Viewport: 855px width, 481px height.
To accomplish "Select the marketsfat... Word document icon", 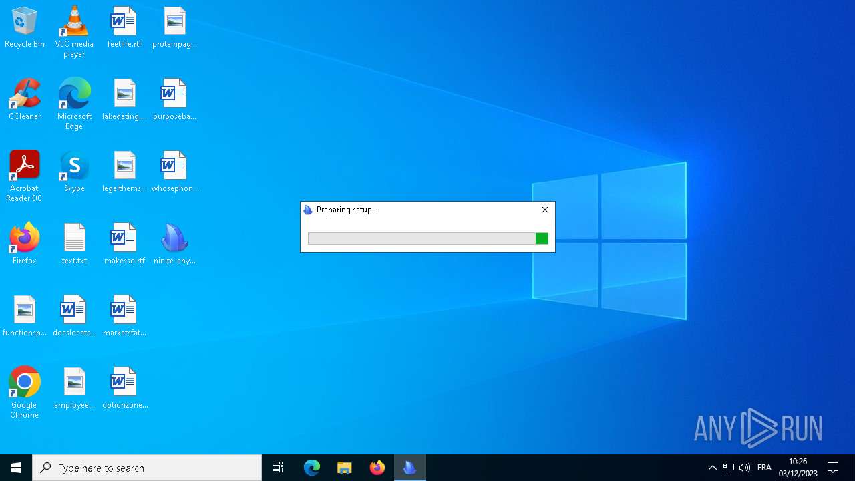I will (124, 317).
